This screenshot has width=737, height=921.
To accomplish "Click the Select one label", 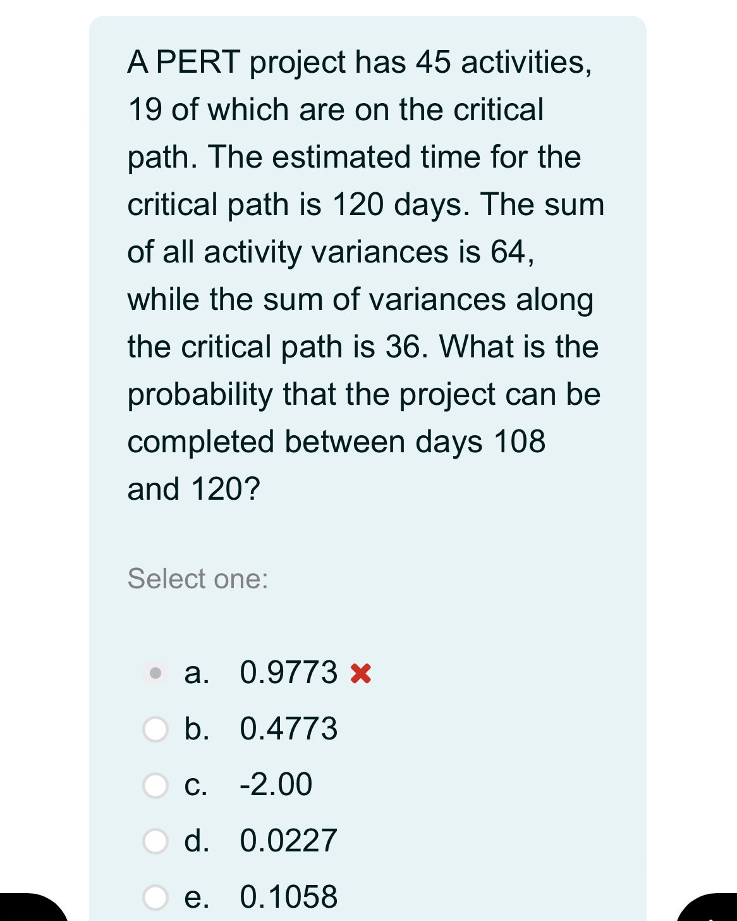I will (x=198, y=578).
